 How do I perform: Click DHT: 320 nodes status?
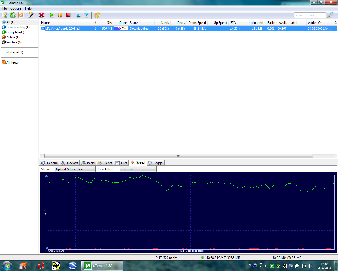tap(166, 258)
